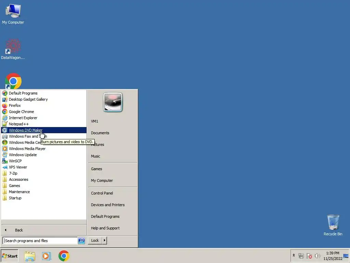This screenshot has height=263, width=350.
Task: Click the volume speaker tray icon
Action: [x=317, y=255]
